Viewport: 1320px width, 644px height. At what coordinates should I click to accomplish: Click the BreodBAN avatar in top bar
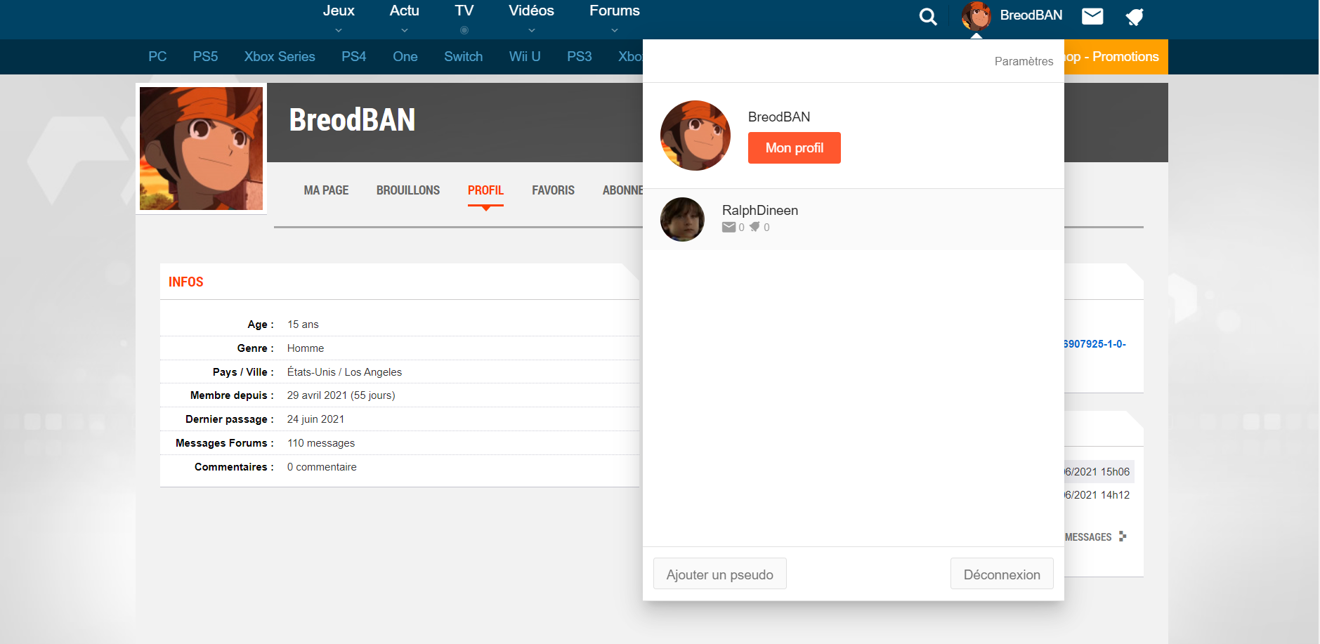[x=976, y=15]
